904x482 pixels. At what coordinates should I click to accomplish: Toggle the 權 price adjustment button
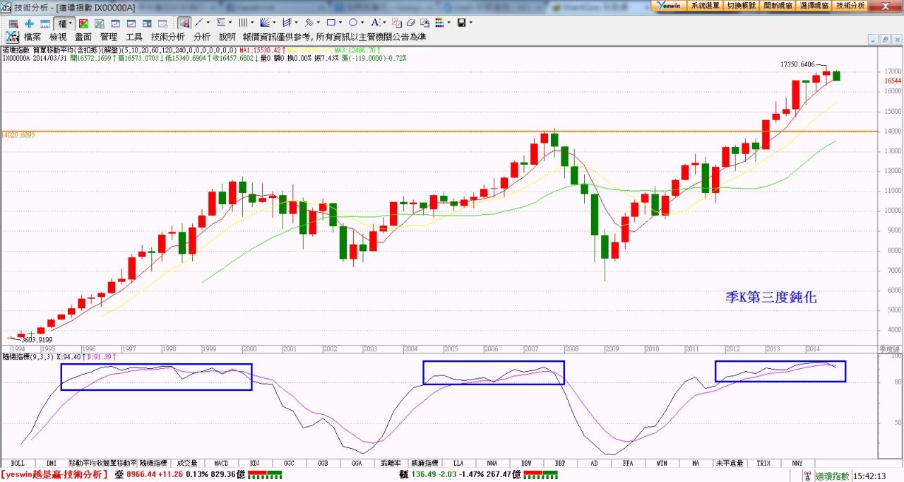[64, 23]
